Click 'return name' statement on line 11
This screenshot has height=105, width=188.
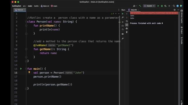click(x=48, y=53)
